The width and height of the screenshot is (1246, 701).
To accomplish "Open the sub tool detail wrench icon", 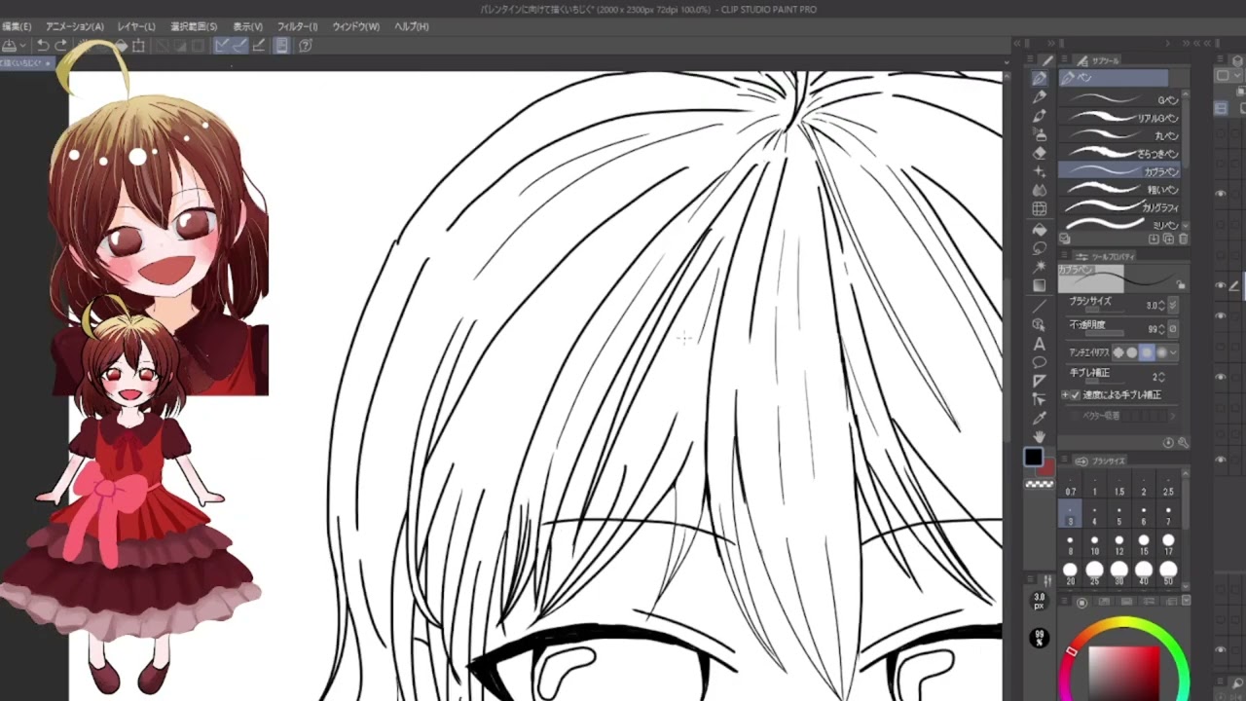I will click(1184, 442).
